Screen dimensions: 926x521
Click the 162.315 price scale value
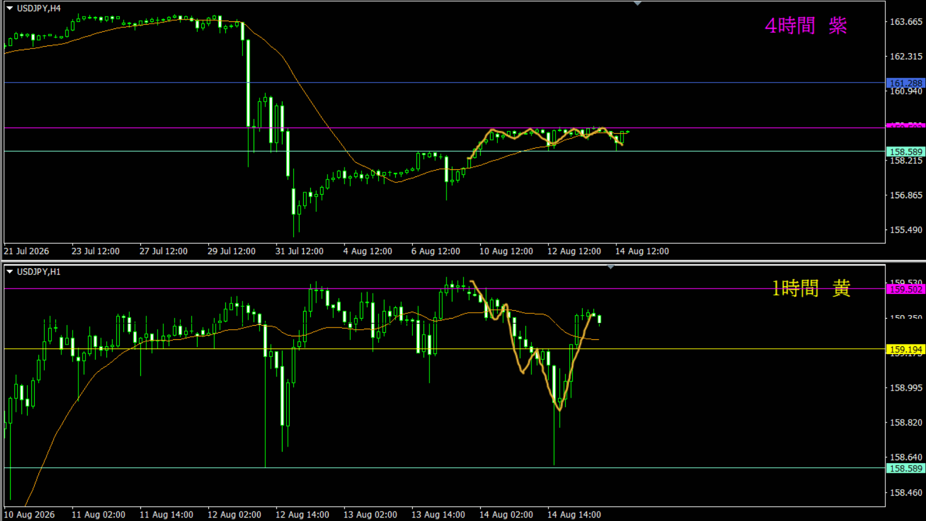tap(906, 57)
